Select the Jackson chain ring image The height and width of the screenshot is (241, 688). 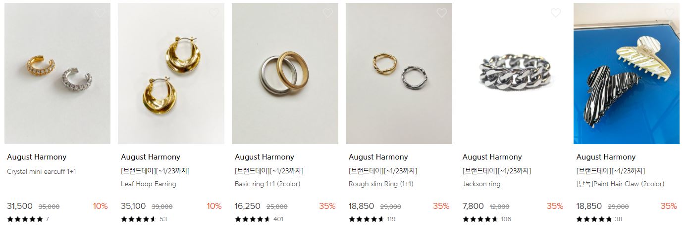tap(513, 74)
